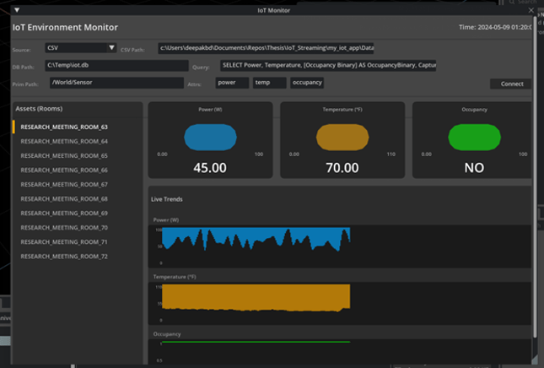
Task: Open the IoT Monitor window menu triangle
Action: click(x=17, y=10)
